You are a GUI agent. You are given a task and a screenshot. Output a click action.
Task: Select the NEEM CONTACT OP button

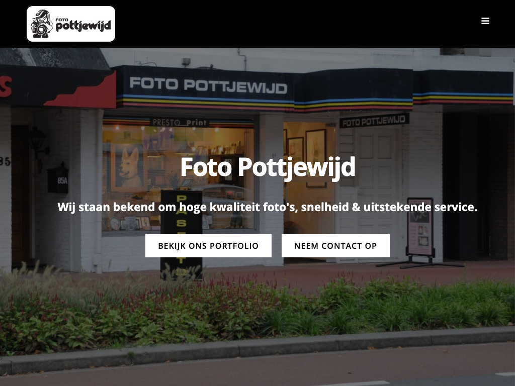[335, 245]
